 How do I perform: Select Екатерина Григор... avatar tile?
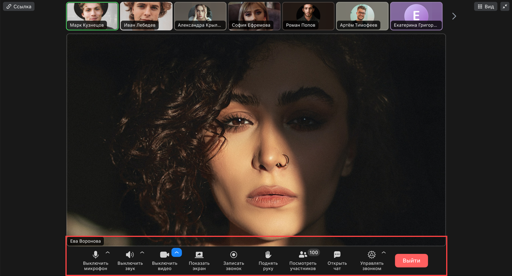click(416, 16)
